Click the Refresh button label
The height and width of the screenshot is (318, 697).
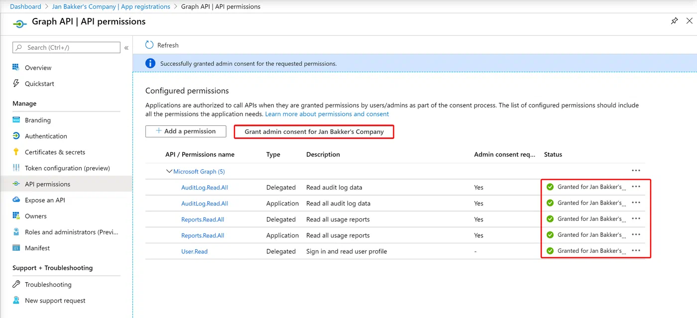168,45
